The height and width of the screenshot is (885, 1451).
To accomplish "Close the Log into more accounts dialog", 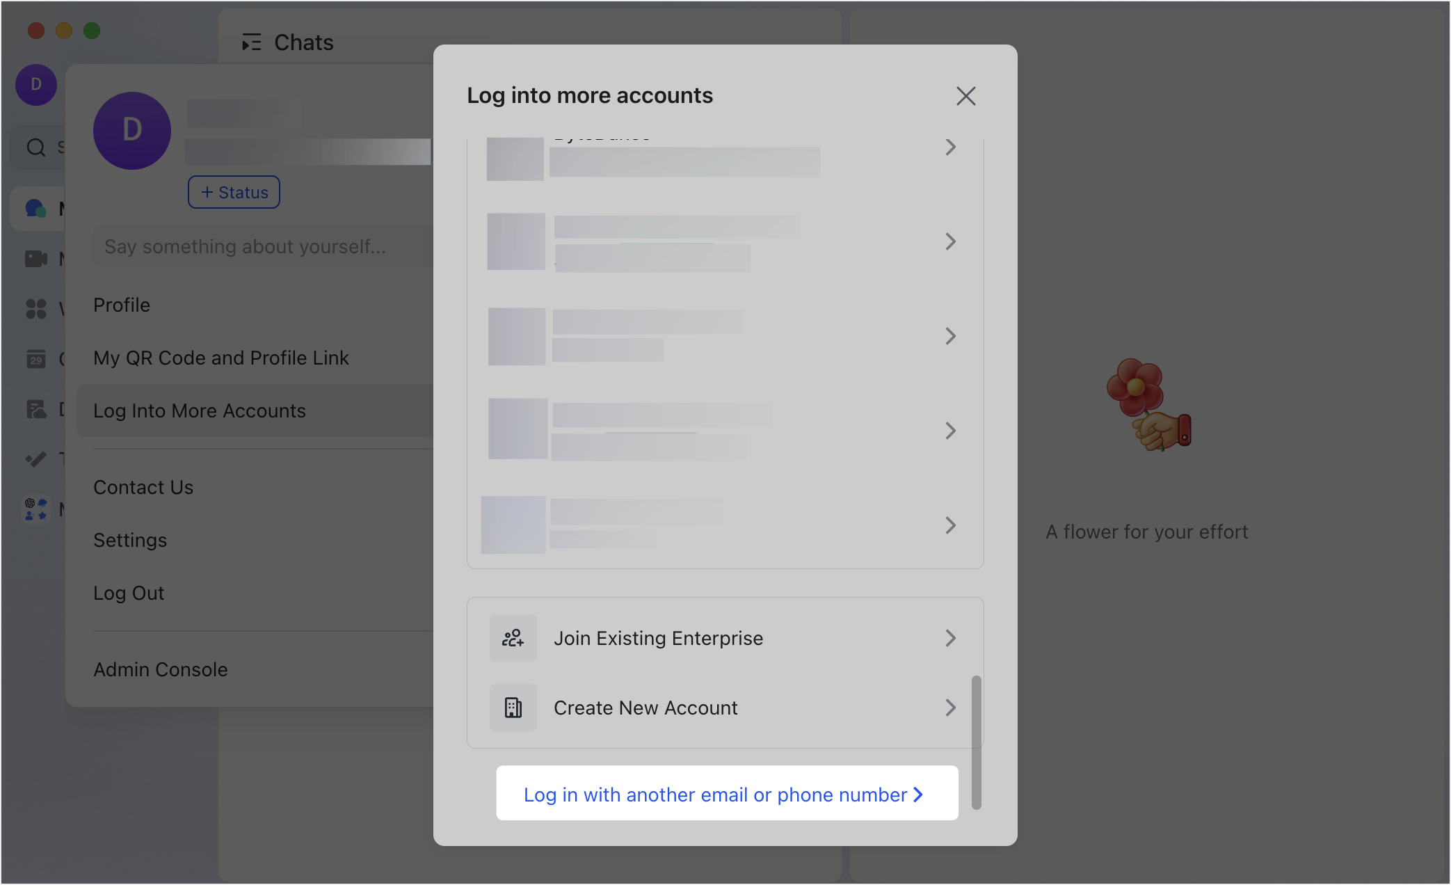I will [x=965, y=96].
